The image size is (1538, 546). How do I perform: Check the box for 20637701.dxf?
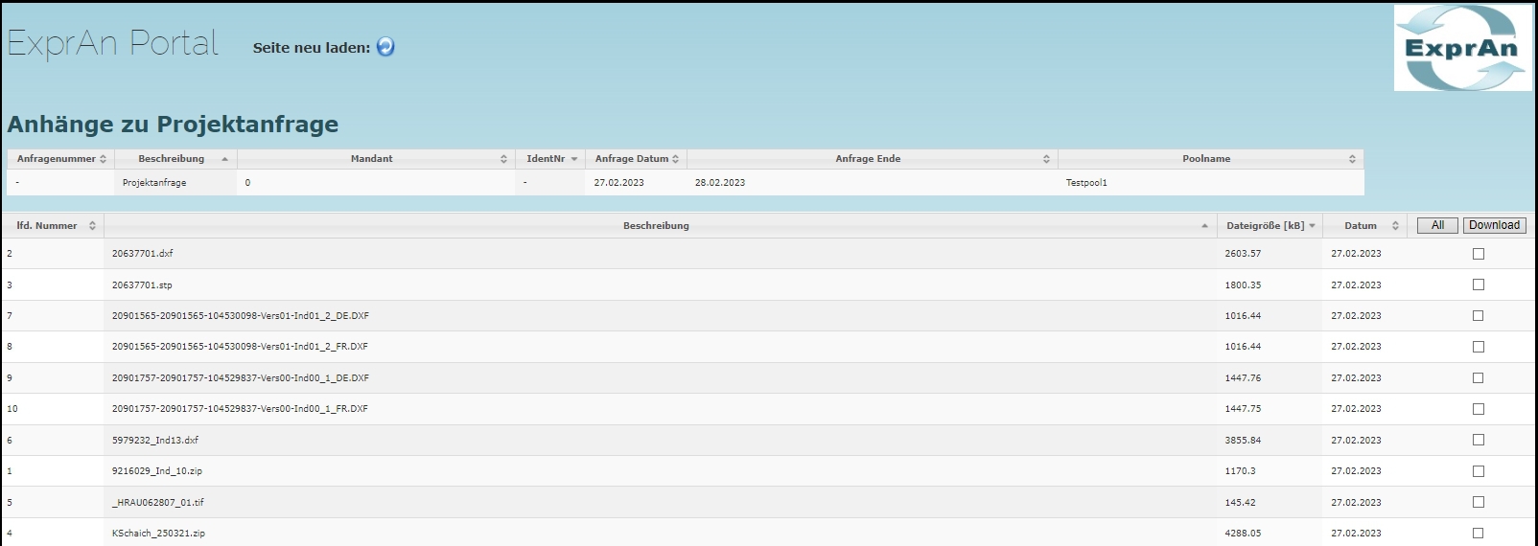(x=1478, y=254)
